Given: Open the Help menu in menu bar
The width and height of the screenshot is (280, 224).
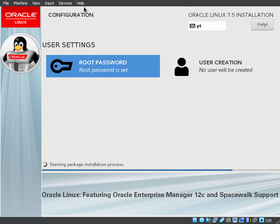Looking at the screenshot, I should tap(80, 3).
